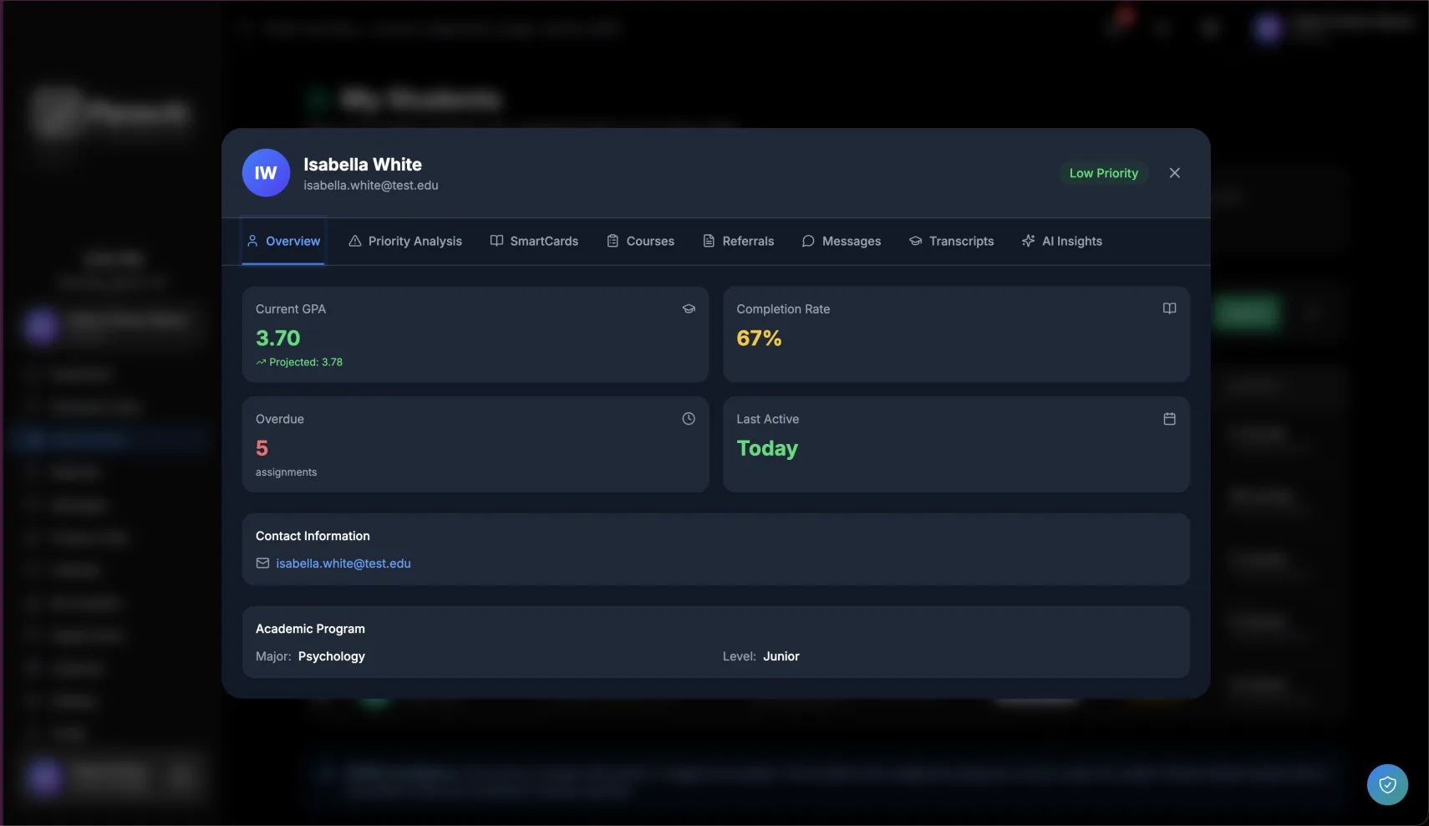Go to the Transcripts tab
1429x826 pixels.
[952, 241]
